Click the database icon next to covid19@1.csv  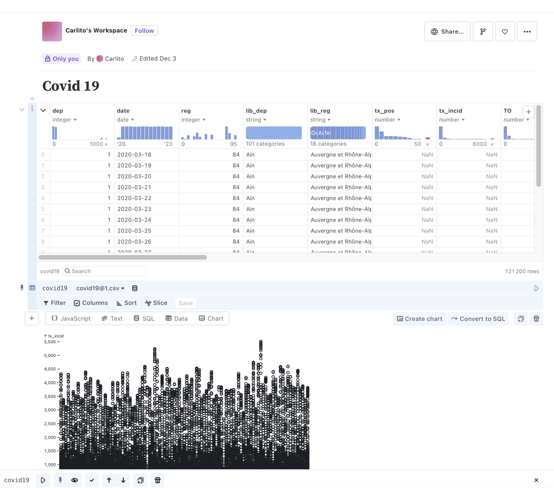click(x=135, y=288)
